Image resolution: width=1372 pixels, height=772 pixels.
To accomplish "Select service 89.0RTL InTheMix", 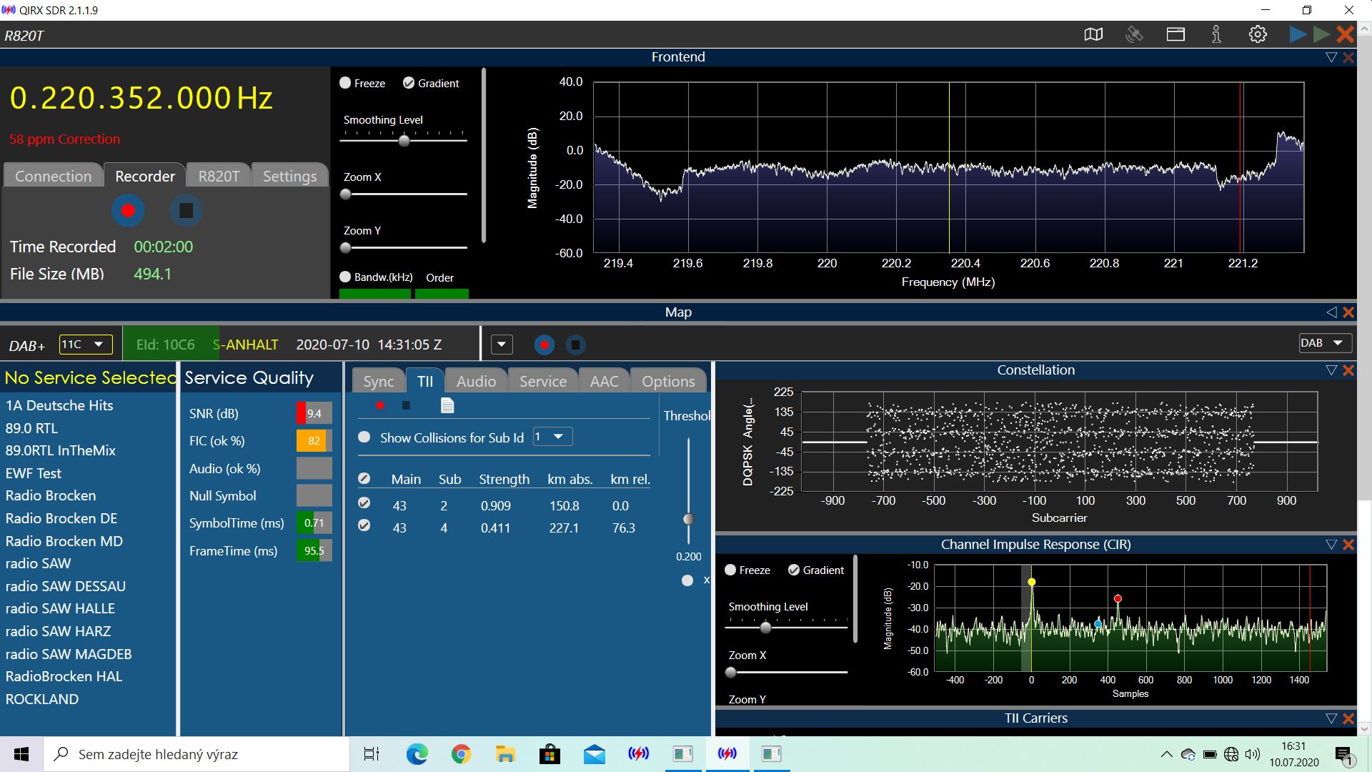I will [61, 450].
